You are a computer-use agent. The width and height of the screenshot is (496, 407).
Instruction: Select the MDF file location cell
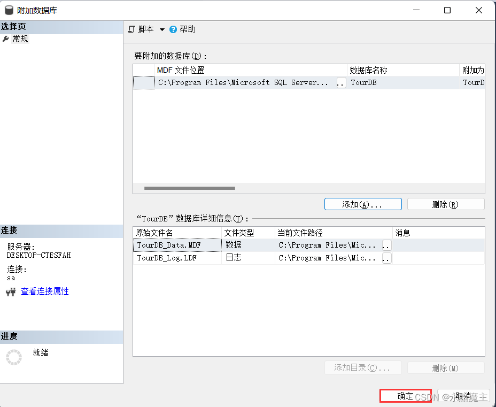(x=245, y=82)
